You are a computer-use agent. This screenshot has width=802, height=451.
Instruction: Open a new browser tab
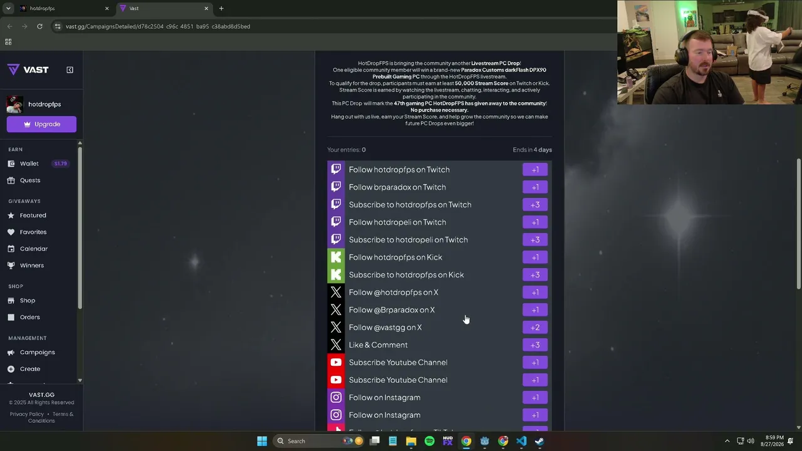(221, 8)
